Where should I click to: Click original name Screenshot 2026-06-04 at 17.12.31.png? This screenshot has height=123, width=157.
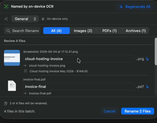pos(51,52)
